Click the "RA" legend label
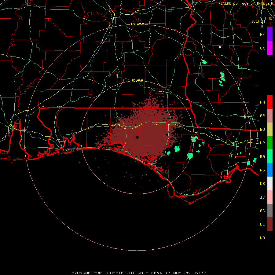This screenshot has height=275, width=275. pyautogui.click(x=262, y=156)
